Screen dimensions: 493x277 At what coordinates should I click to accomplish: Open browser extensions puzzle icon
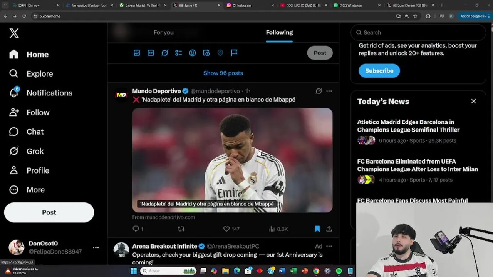428,16
